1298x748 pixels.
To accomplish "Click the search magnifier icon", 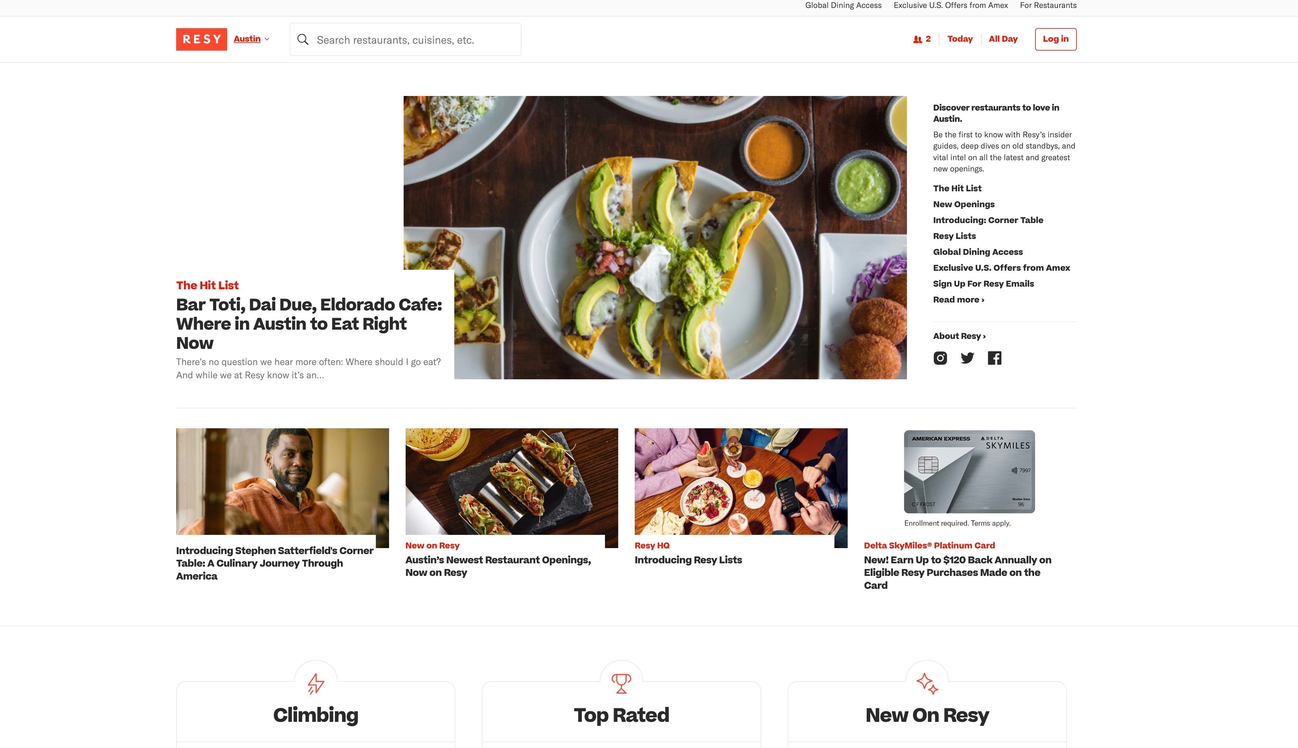I will (303, 40).
